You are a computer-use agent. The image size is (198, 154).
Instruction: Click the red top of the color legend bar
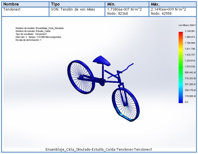pyautogui.click(x=181, y=34)
